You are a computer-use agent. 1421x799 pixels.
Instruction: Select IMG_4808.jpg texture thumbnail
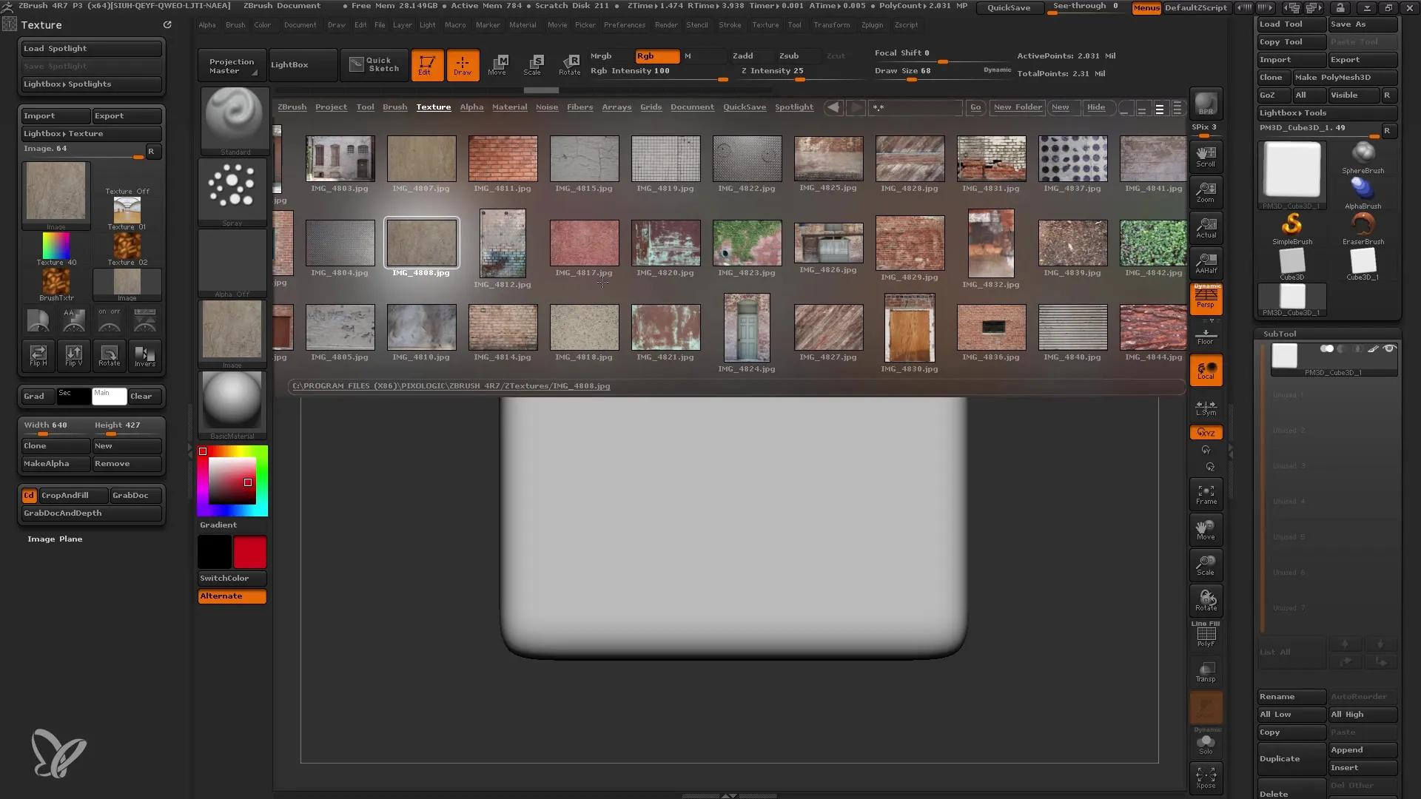(x=420, y=241)
